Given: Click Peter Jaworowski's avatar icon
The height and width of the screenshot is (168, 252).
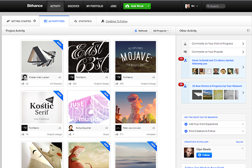Looking at the screenshot, I should 118,128.
